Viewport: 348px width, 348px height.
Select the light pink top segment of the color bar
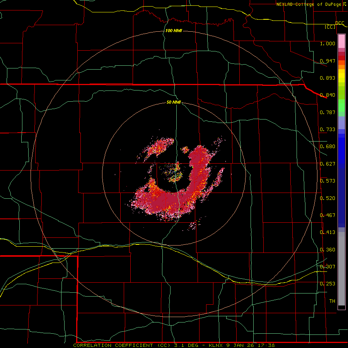click(341, 41)
